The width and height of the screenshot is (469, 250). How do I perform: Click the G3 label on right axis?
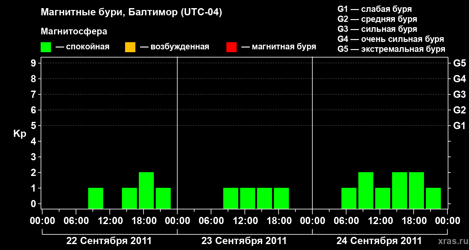[x=460, y=94]
